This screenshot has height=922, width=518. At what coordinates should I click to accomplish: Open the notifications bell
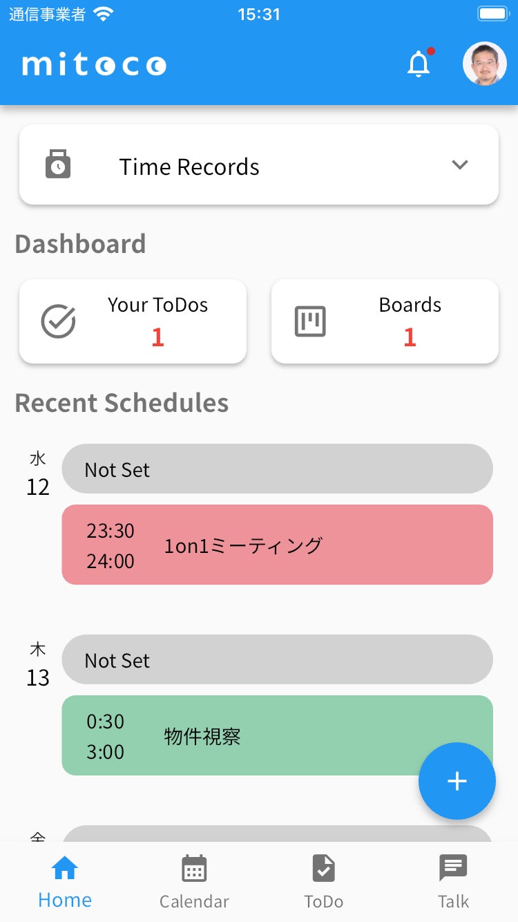(419, 64)
